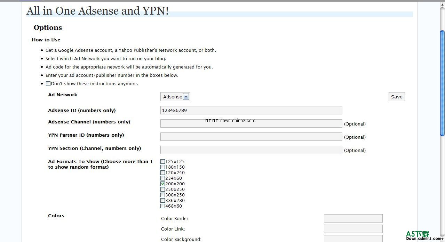Enable the 125x125 ad format
This screenshot has height=242, width=445.
coord(162,162)
